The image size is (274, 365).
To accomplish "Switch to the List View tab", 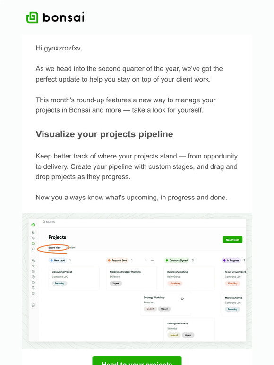I will pyautogui.click(x=70, y=248).
